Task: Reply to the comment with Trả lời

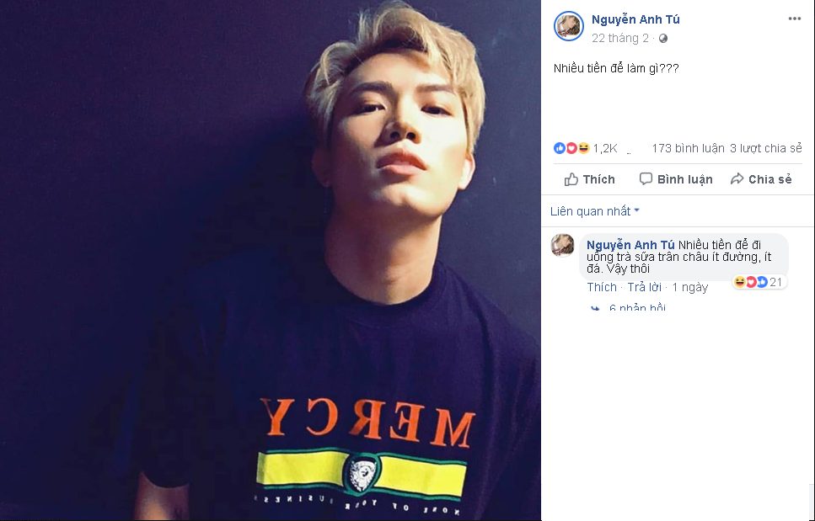Action: 644,287
